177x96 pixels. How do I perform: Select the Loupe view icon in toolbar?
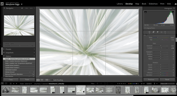click(x=38, y=80)
